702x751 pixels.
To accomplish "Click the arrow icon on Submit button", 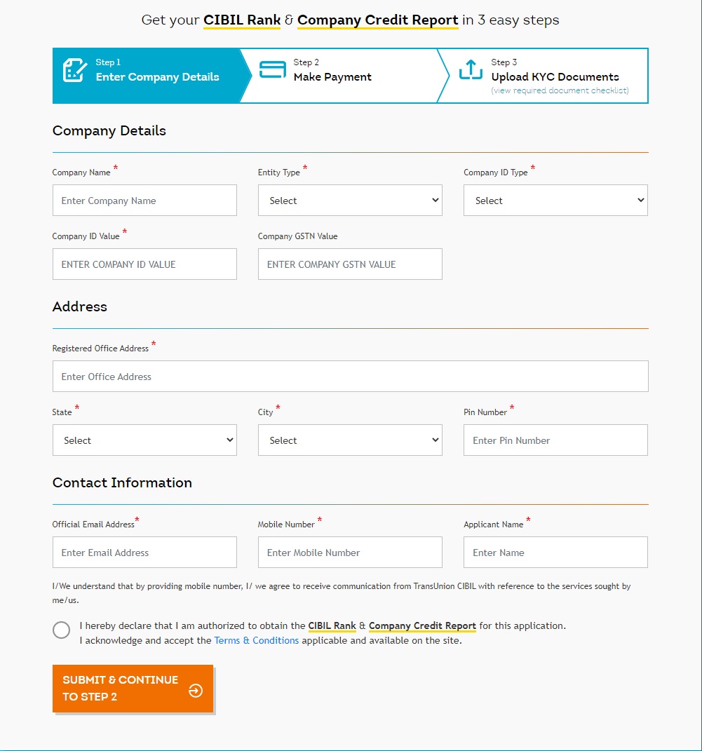I will (196, 691).
